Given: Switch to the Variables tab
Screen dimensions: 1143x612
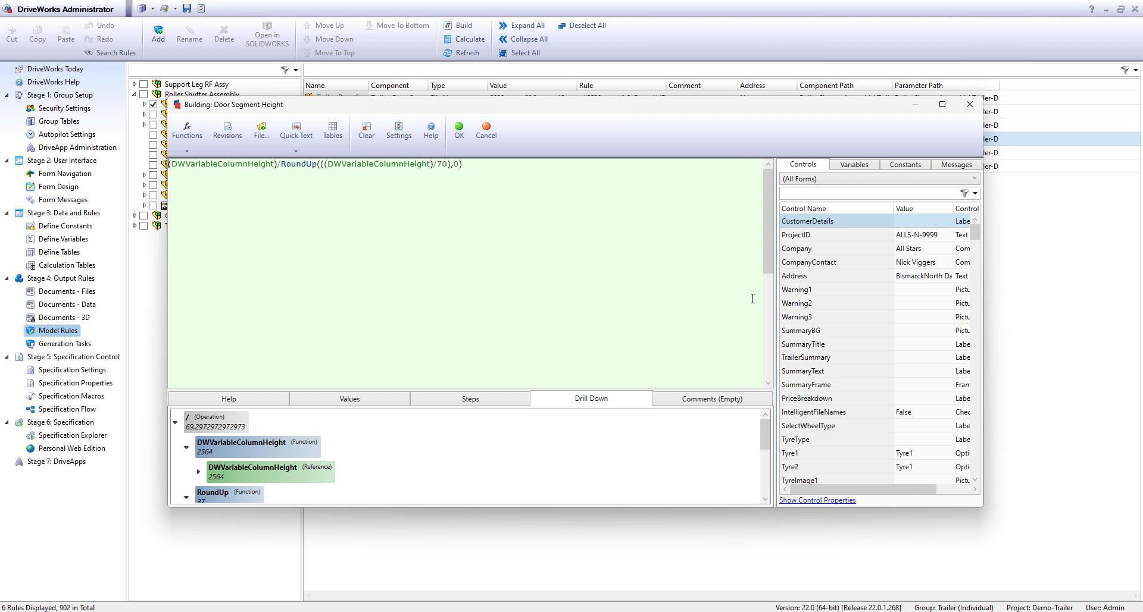Looking at the screenshot, I should coord(854,165).
